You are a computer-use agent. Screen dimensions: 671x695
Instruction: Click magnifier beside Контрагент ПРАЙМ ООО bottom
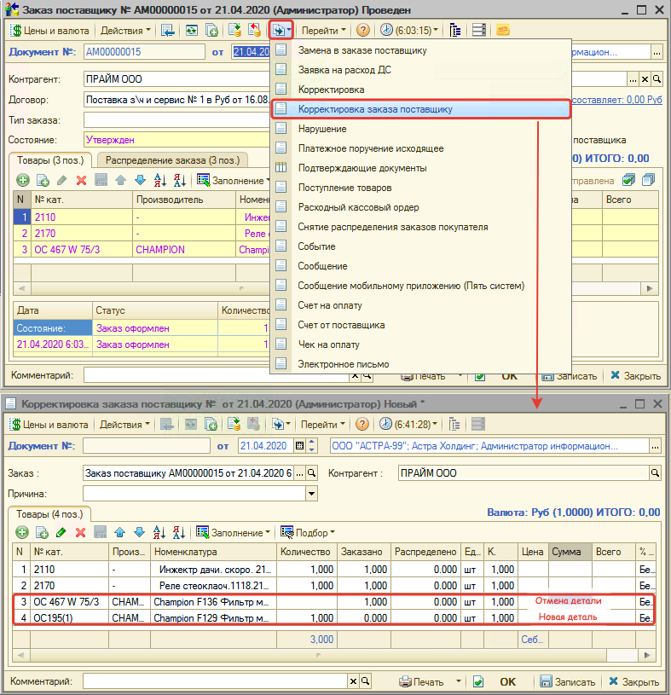coord(655,473)
